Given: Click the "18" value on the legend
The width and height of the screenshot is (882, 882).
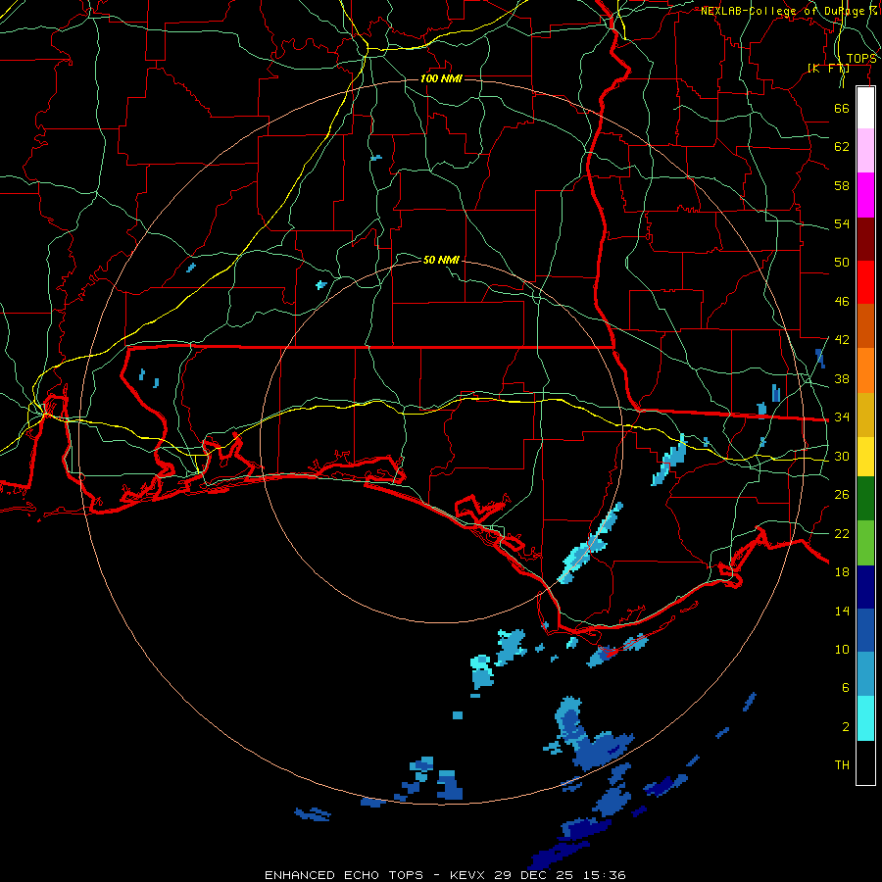Looking at the screenshot, I should pos(842,572).
